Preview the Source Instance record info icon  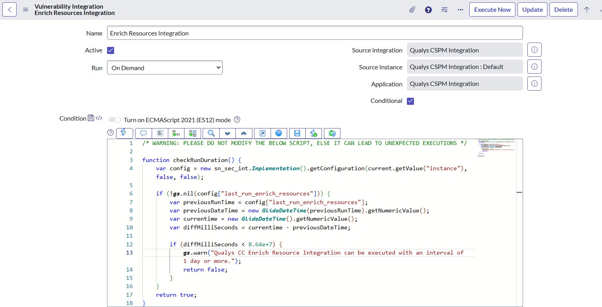click(x=534, y=67)
